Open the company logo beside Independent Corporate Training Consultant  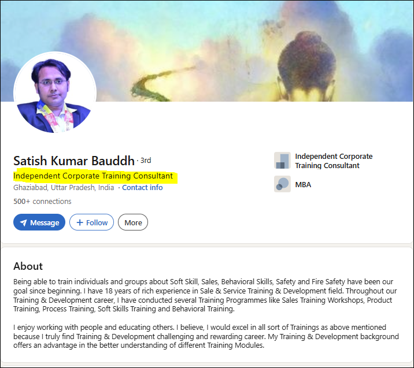click(282, 161)
